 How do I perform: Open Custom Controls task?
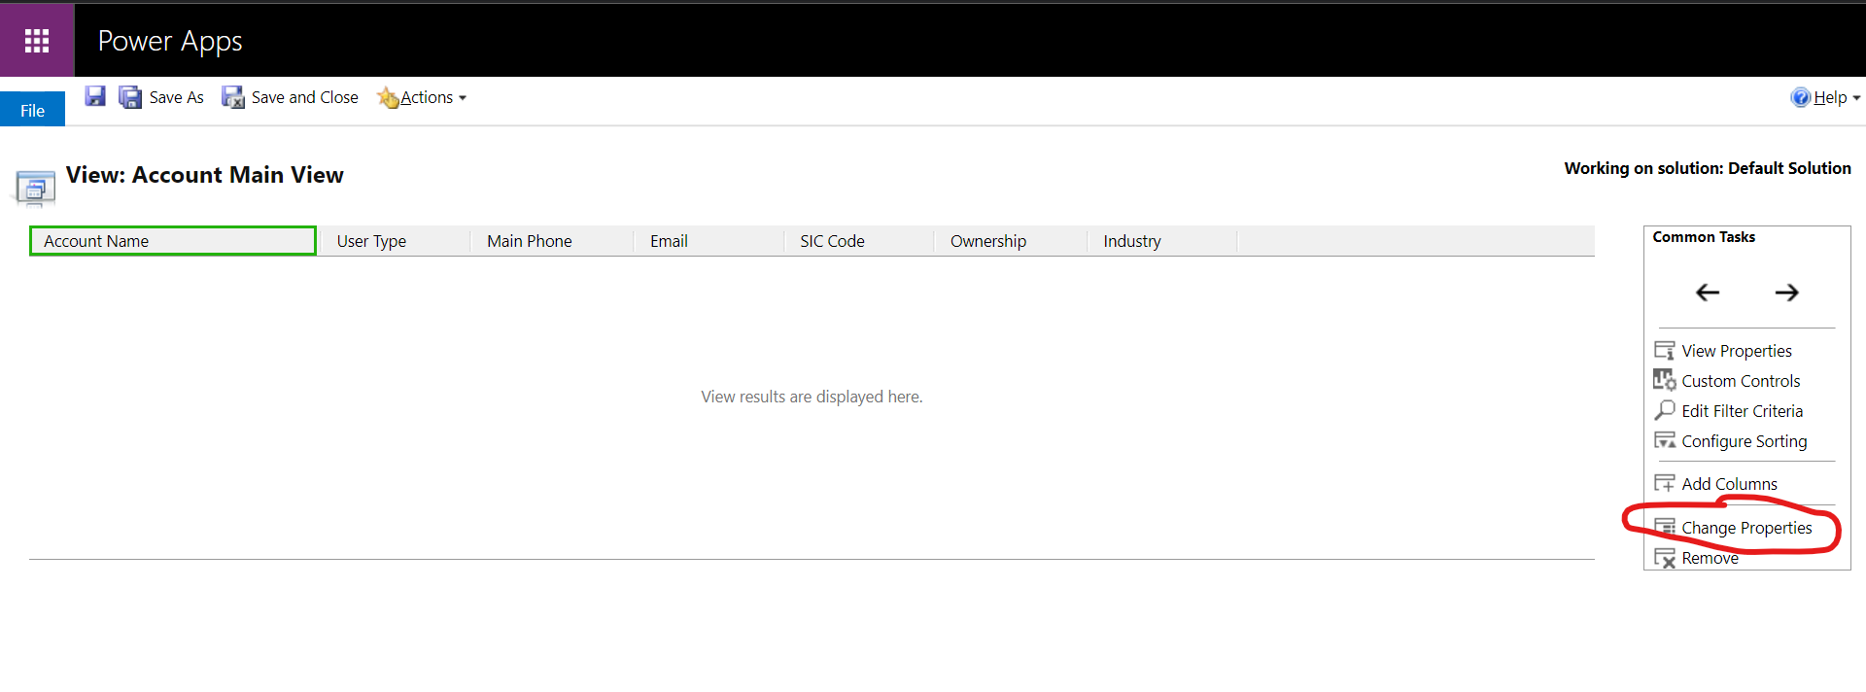1740,381
